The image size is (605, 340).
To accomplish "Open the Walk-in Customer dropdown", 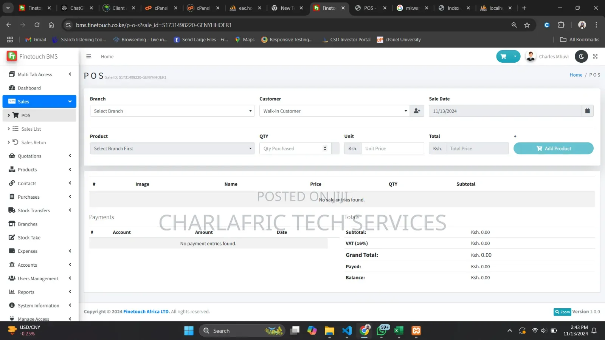I will tap(334, 111).
